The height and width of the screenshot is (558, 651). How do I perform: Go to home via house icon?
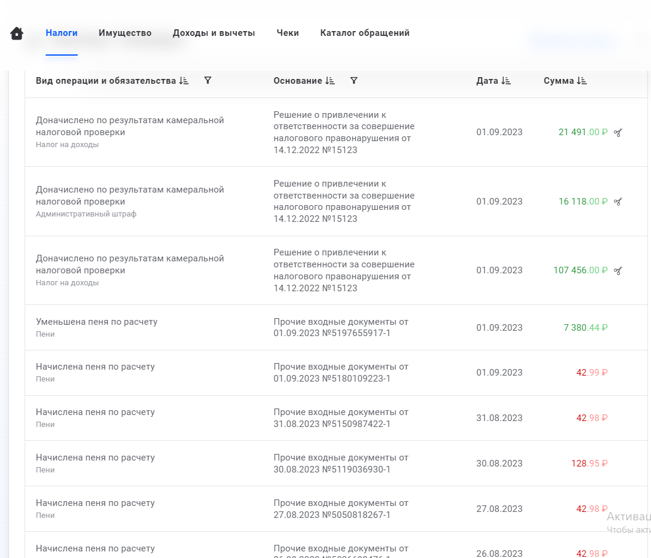(x=17, y=33)
